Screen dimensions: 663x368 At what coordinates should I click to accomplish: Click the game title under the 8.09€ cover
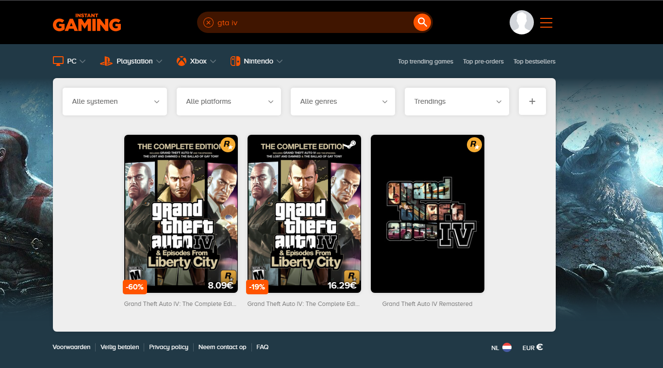click(181, 304)
